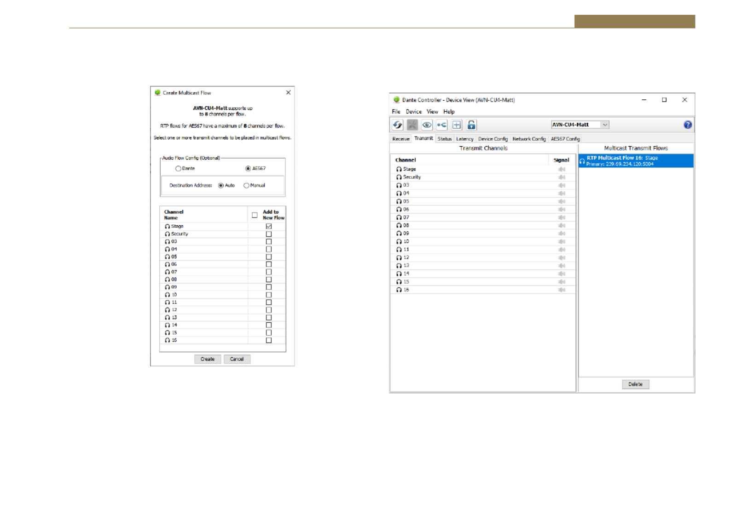
Task: Close the Create Multicast Flow dialog
Action: click(288, 92)
